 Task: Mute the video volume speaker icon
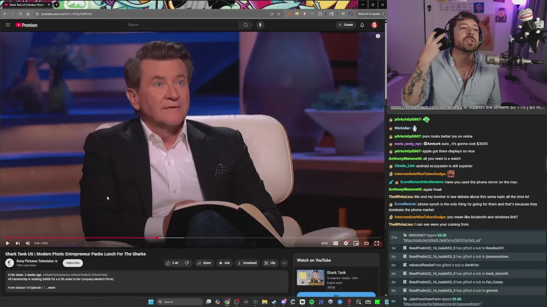tap(28, 243)
